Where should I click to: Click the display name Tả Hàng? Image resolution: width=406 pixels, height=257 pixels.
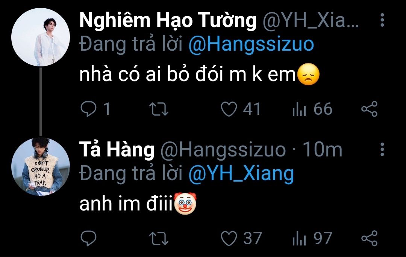point(117,150)
